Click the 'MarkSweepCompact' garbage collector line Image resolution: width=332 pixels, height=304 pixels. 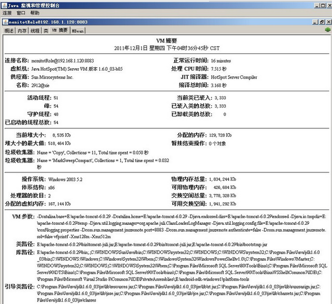[x=103, y=163]
